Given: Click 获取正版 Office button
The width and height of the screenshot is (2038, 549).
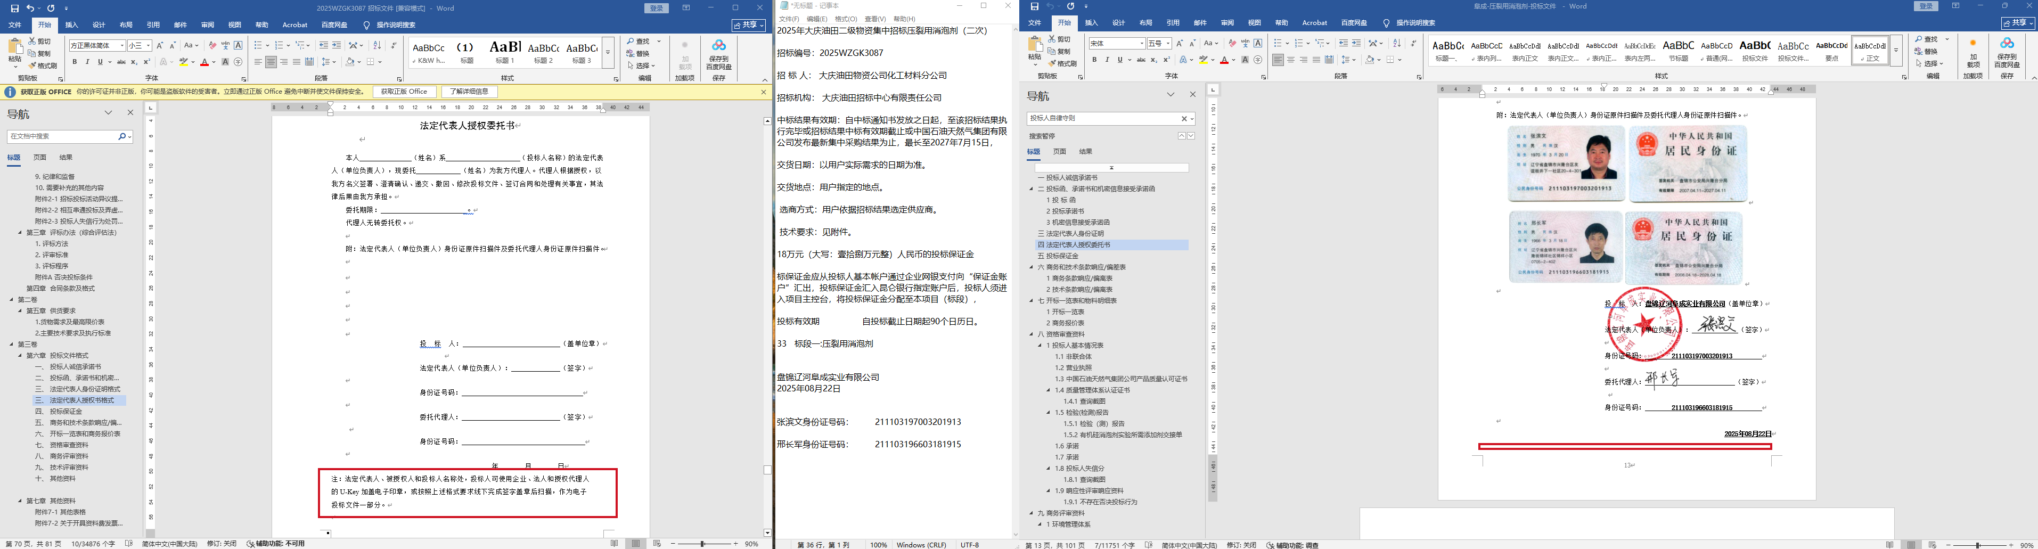Looking at the screenshot, I should point(404,92).
